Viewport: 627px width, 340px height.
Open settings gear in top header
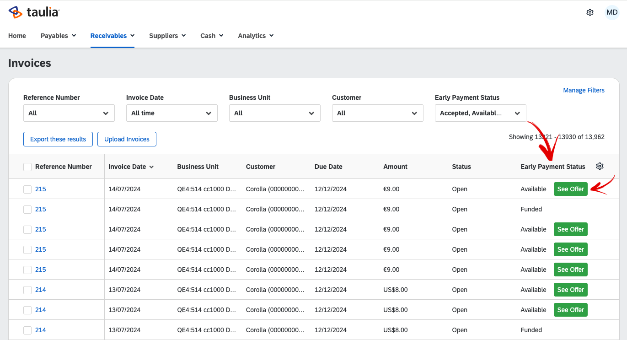[x=590, y=12]
